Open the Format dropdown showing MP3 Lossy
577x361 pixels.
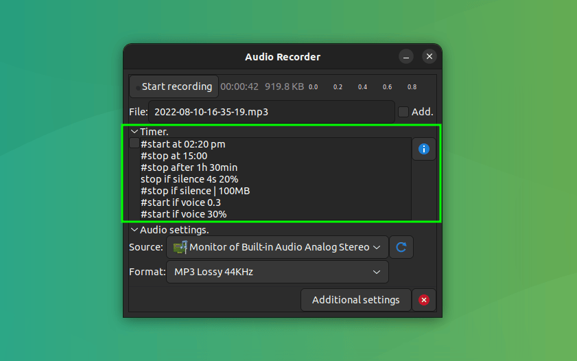click(277, 272)
